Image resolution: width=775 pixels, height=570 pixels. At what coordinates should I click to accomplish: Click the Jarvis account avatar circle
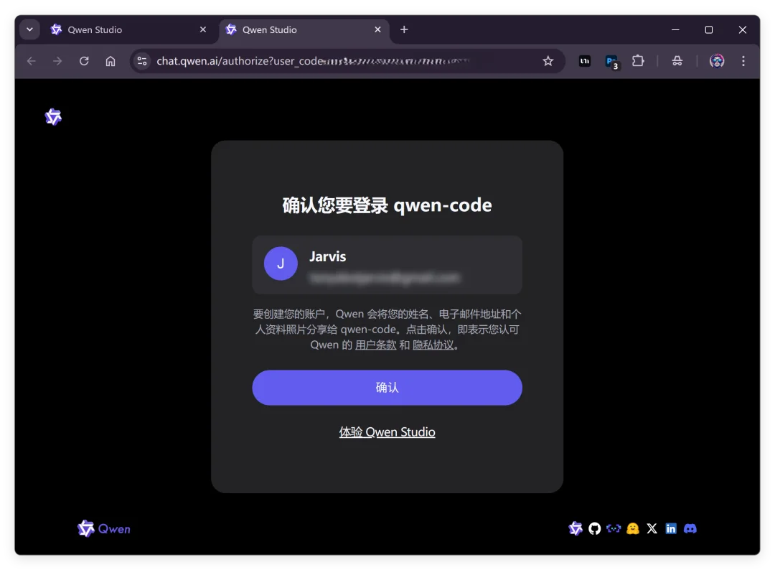[281, 263]
